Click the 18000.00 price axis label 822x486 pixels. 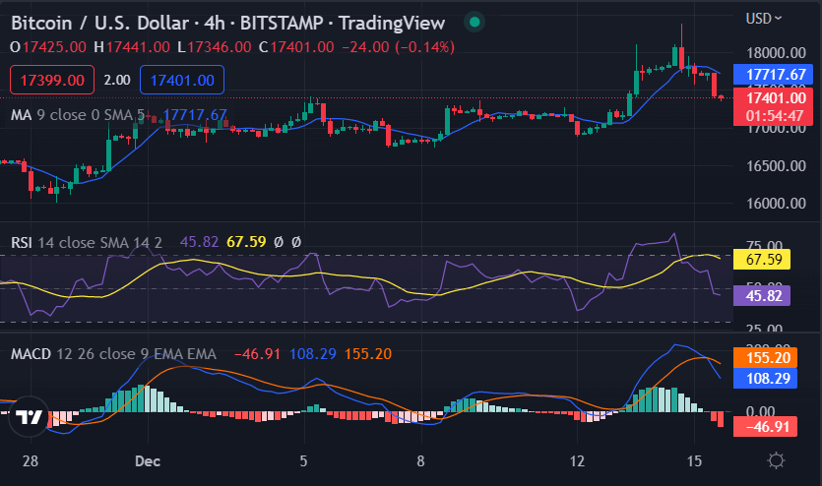(x=776, y=53)
